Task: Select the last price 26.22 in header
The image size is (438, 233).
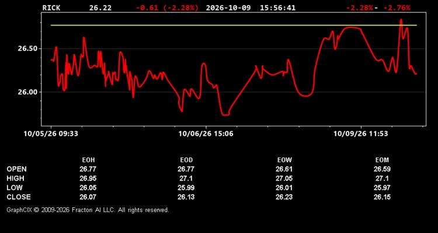Action: click(x=100, y=8)
